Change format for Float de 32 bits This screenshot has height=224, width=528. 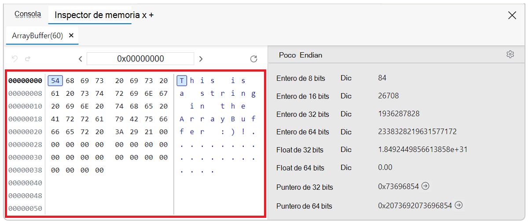click(x=346, y=150)
